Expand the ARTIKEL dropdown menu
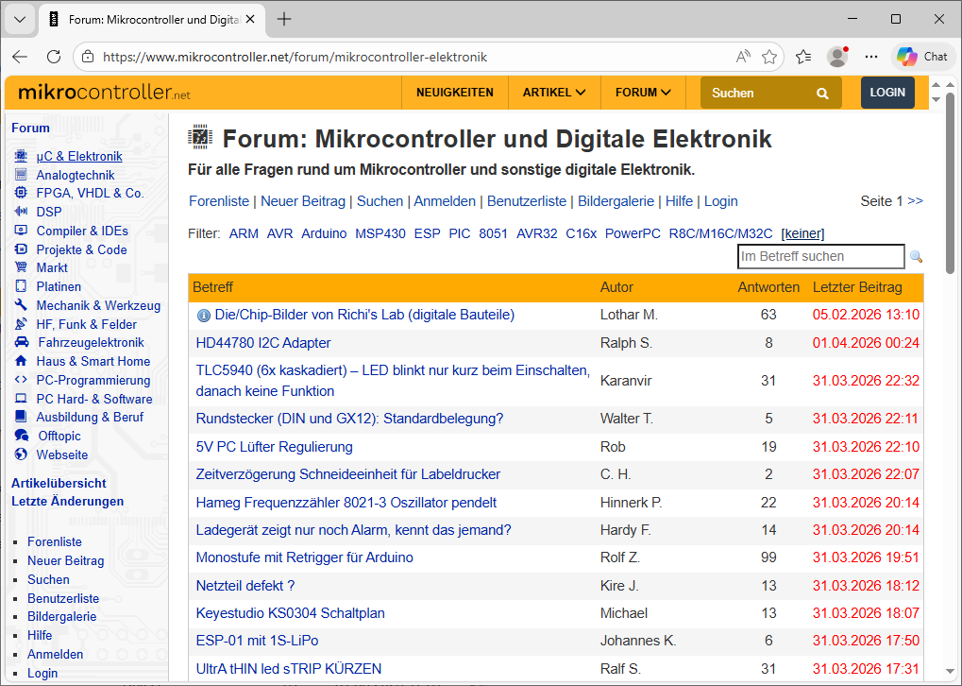 [x=554, y=93]
